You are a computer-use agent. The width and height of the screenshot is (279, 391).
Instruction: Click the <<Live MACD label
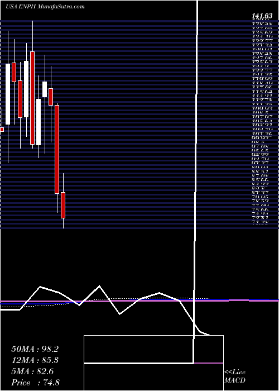[x=235, y=376]
